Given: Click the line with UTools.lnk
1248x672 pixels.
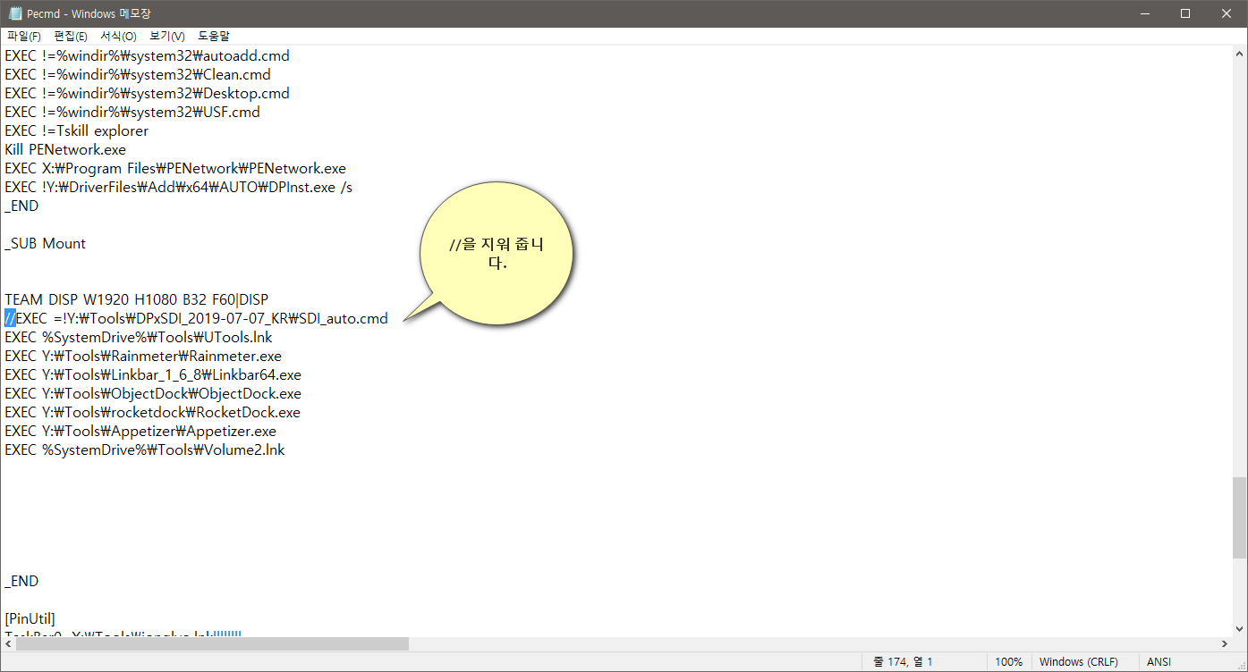Looking at the screenshot, I should click(139, 337).
